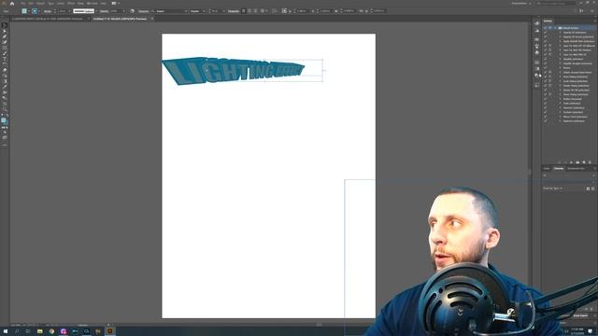This screenshot has width=598, height=336.
Task: Toggle checkmark for Opacity 60 action
Action: (x=546, y=33)
